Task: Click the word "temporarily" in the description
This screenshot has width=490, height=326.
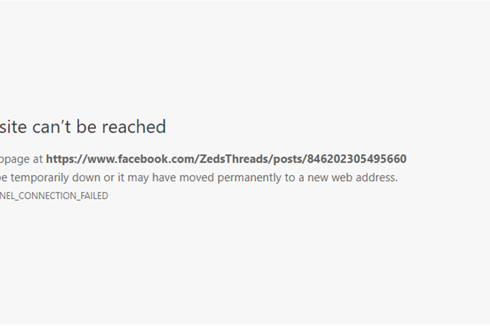Action: click(40, 177)
